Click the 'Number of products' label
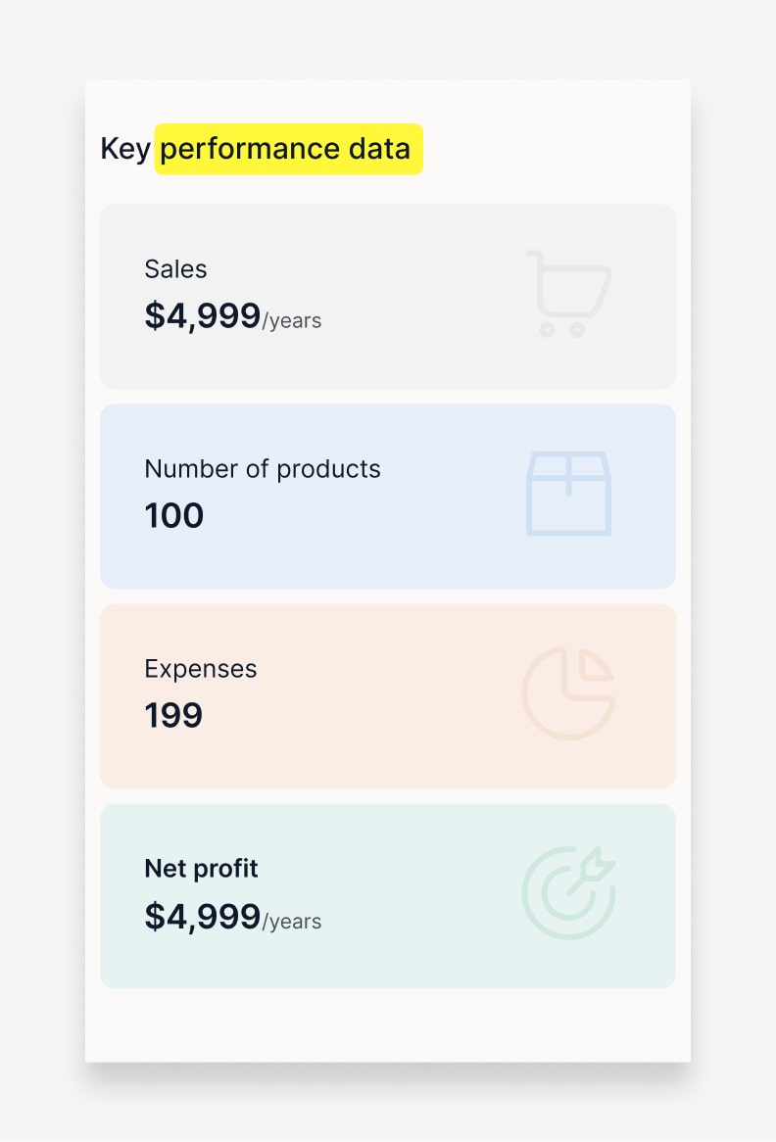The image size is (776, 1142). pos(263,469)
